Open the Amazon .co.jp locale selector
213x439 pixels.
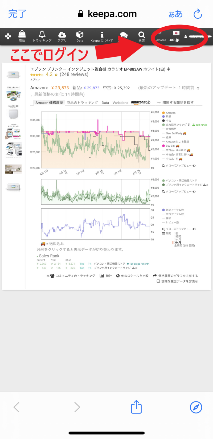click(x=168, y=40)
